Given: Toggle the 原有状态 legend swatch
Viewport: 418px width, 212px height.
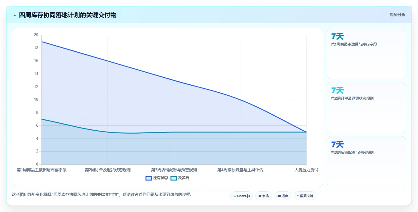Looking at the screenshot, I should [x=149, y=178].
